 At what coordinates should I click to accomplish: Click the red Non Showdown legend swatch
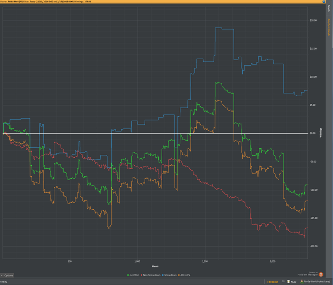point(141,275)
